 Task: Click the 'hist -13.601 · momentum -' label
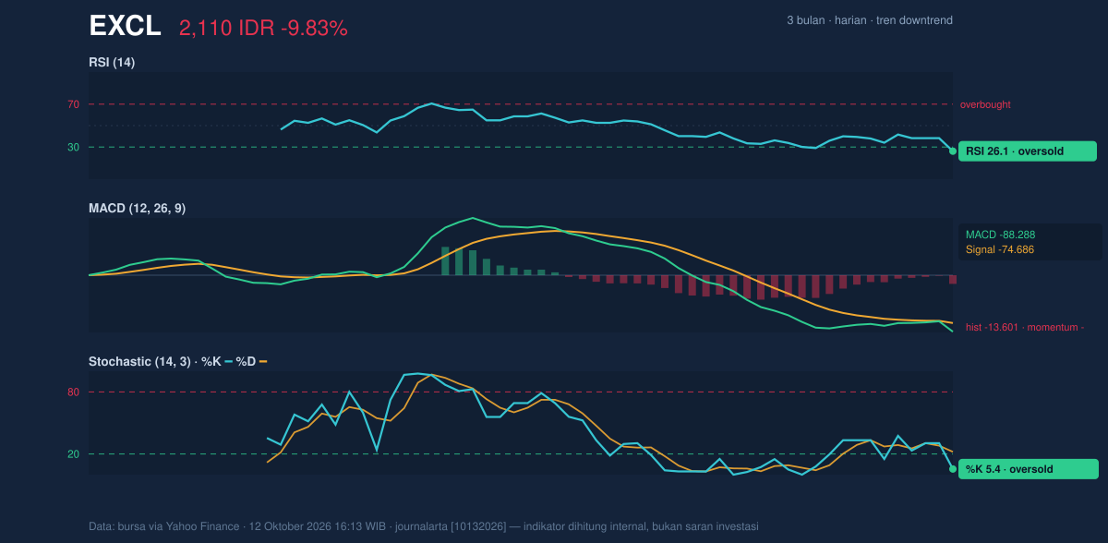1025,327
